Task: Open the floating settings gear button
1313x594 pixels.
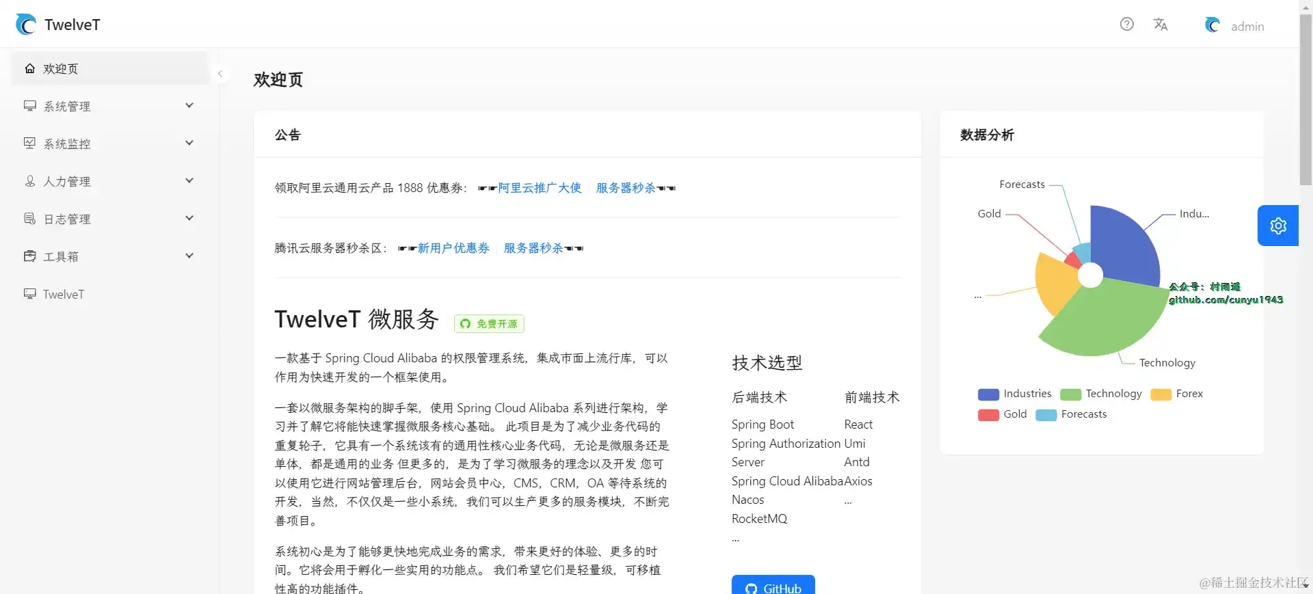Action: click(1278, 226)
